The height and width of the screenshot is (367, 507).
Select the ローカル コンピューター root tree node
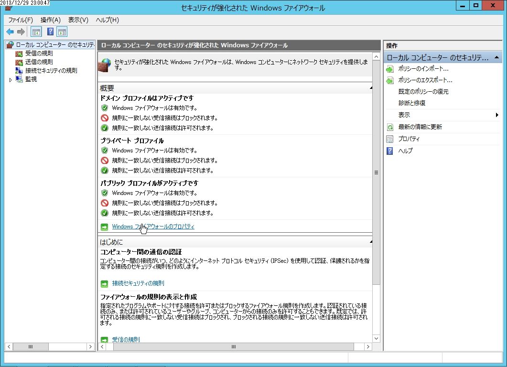(54, 44)
